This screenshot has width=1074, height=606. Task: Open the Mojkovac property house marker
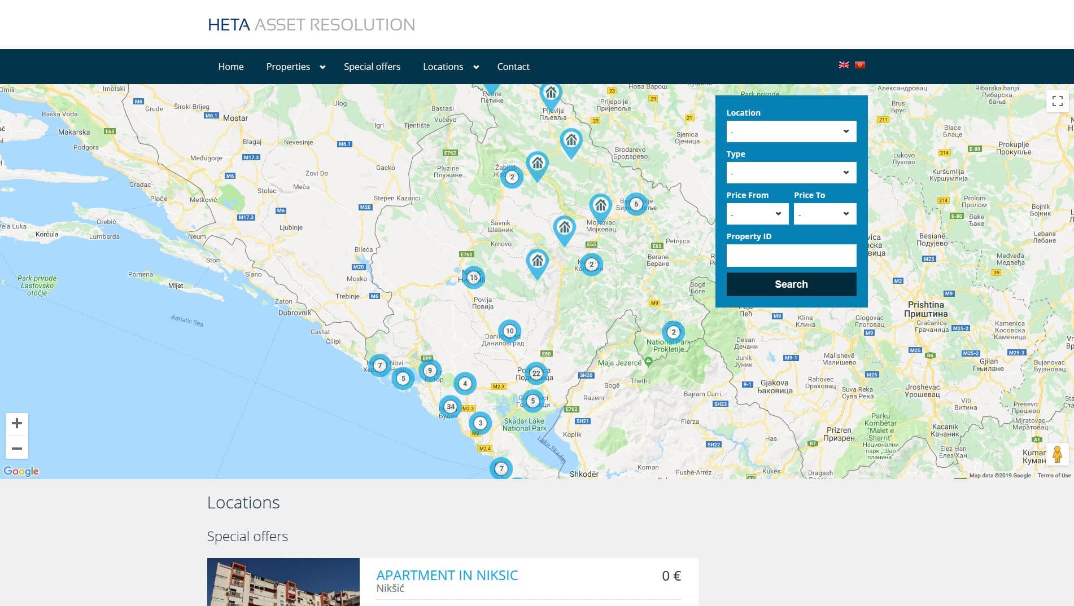pyautogui.click(x=600, y=207)
